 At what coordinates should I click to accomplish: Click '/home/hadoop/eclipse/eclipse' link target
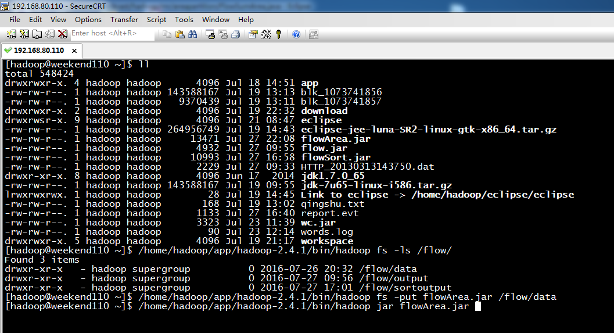click(x=493, y=195)
